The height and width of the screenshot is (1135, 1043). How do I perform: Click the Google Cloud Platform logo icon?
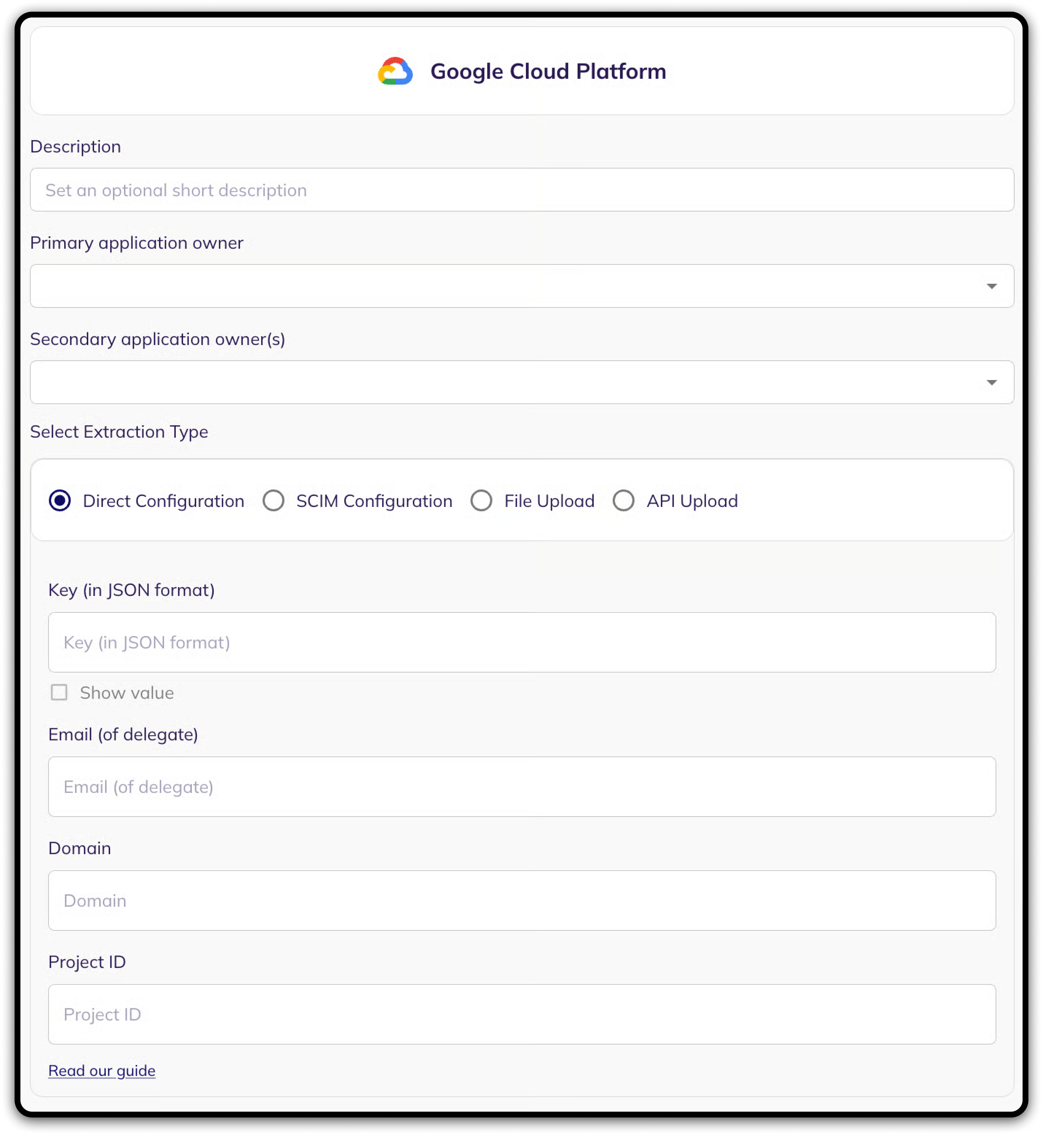[x=395, y=72]
